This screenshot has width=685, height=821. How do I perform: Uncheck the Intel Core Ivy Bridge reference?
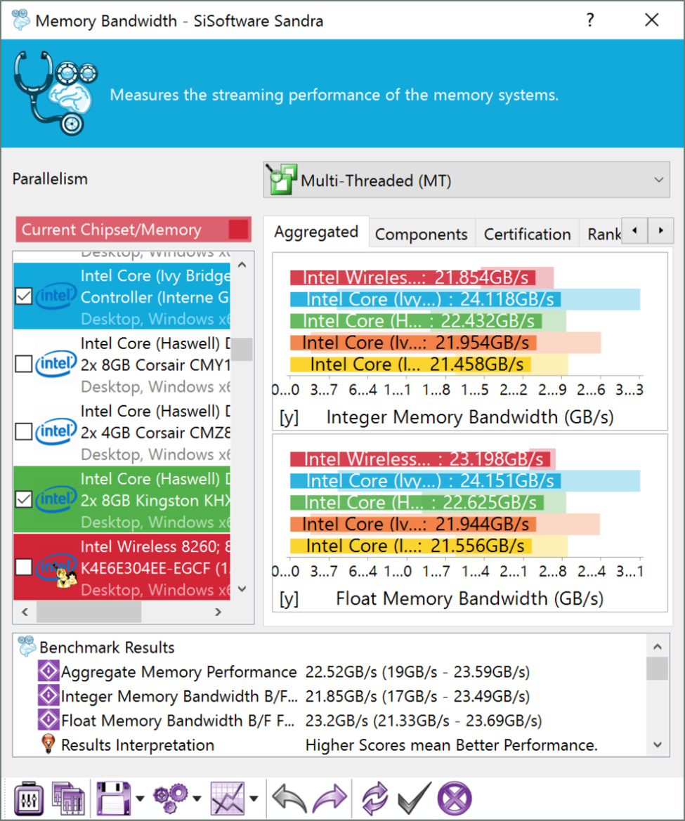(24, 296)
